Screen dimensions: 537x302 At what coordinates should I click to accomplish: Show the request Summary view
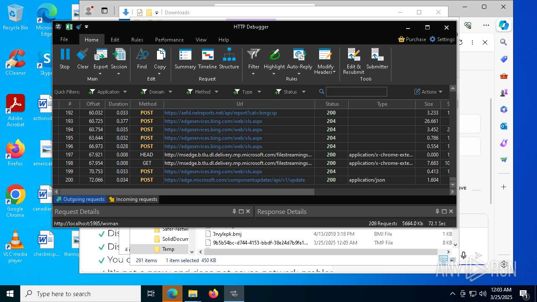[x=185, y=59]
